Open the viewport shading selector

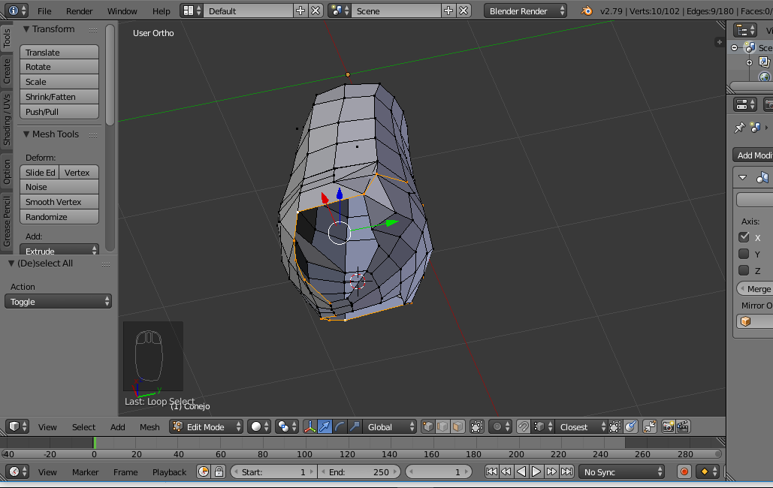click(259, 426)
